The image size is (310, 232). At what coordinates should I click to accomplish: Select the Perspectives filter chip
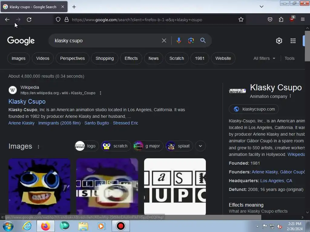click(x=72, y=58)
